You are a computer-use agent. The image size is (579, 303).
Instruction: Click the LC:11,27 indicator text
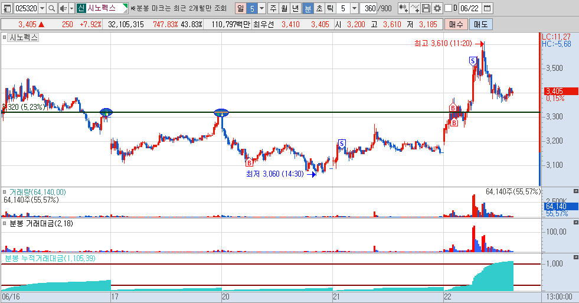click(x=556, y=37)
